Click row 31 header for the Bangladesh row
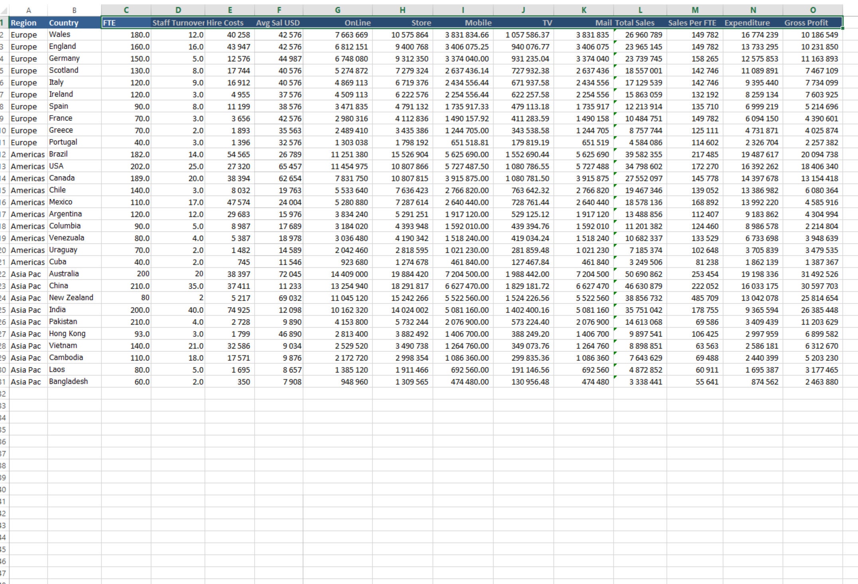Screen dimensions: 858x584 coord(3,382)
